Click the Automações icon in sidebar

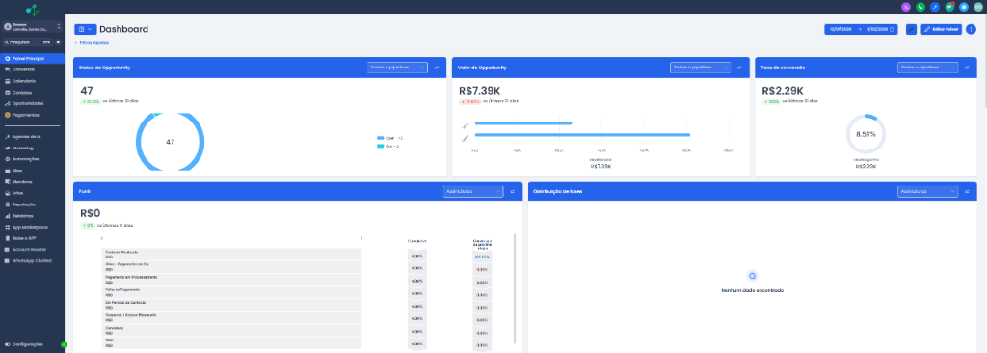click(7, 159)
